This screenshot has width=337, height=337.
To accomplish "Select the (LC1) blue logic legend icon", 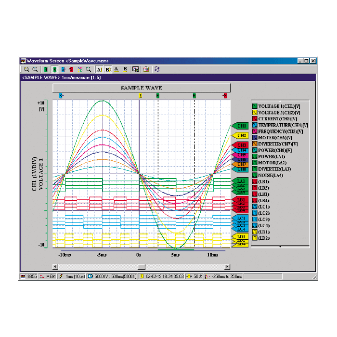I will click(x=255, y=207).
